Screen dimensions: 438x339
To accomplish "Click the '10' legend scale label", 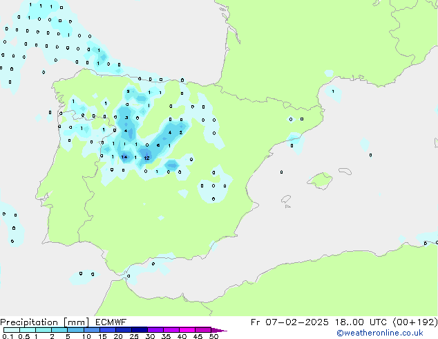I will click(86, 336).
